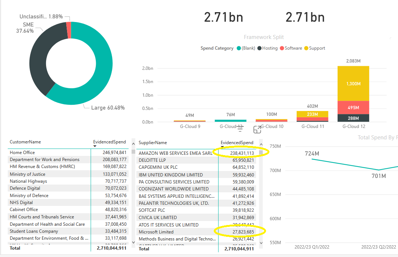Select HM Courts and Tribunals Service row
Image resolution: width=398 pixels, height=257 pixels.
[x=68, y=217]
